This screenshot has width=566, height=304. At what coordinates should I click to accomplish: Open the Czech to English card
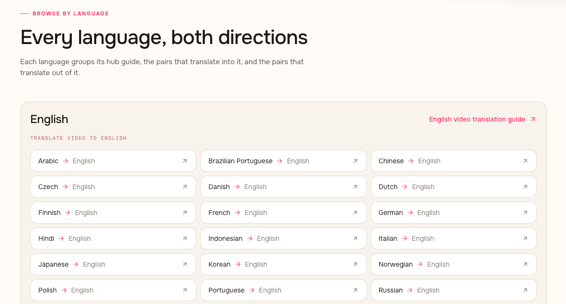113,187
